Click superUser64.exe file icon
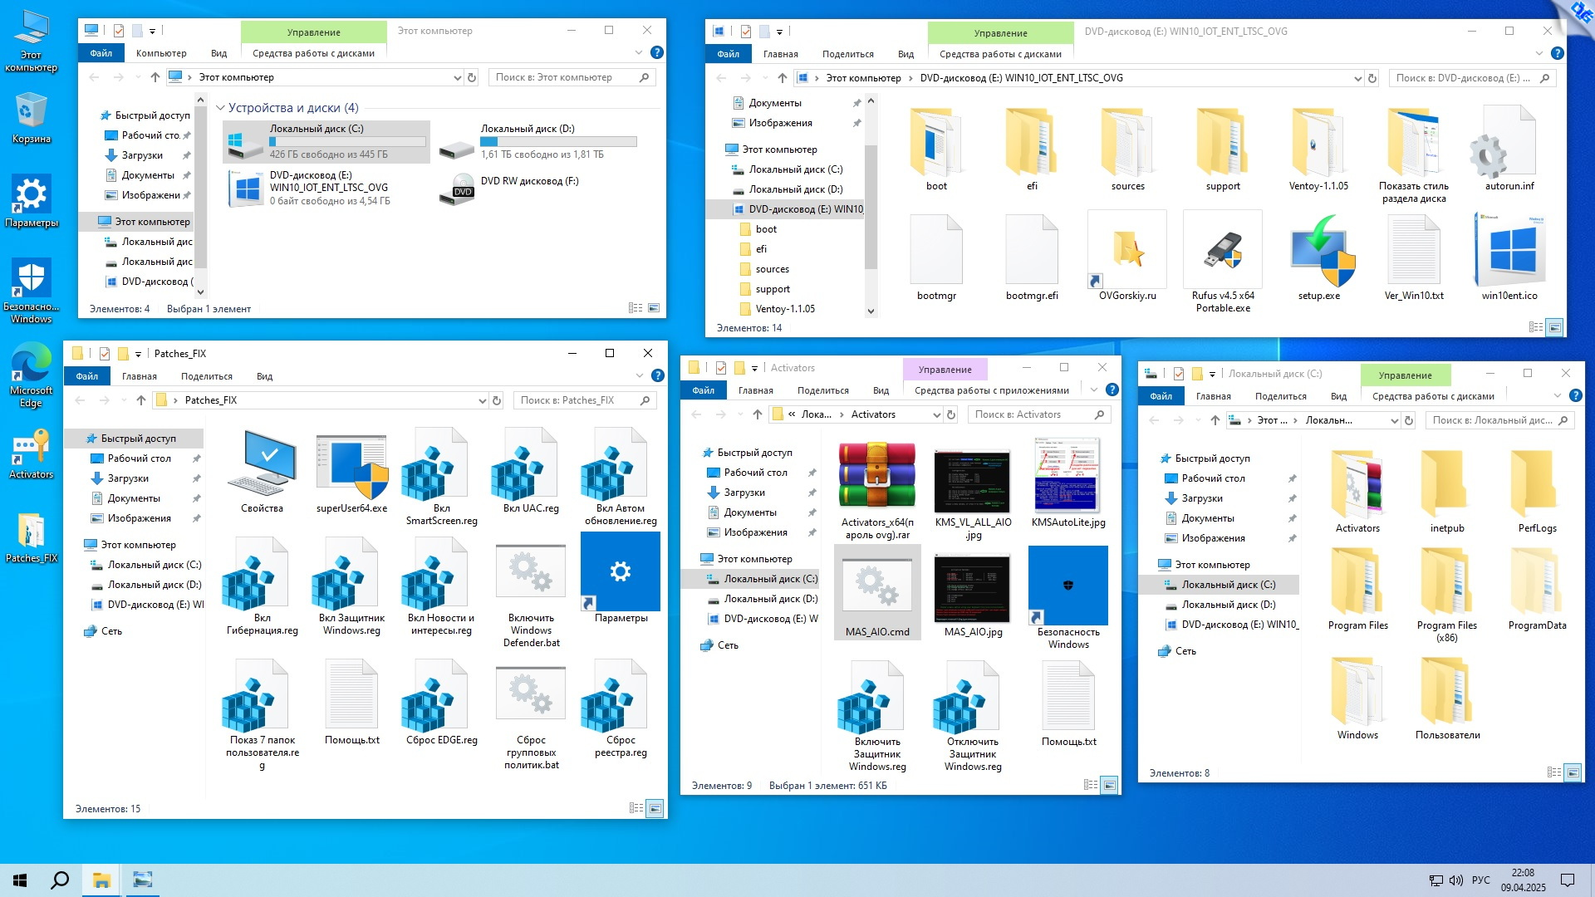This screenshot has width=1595, height=897. tap(351, 467)
